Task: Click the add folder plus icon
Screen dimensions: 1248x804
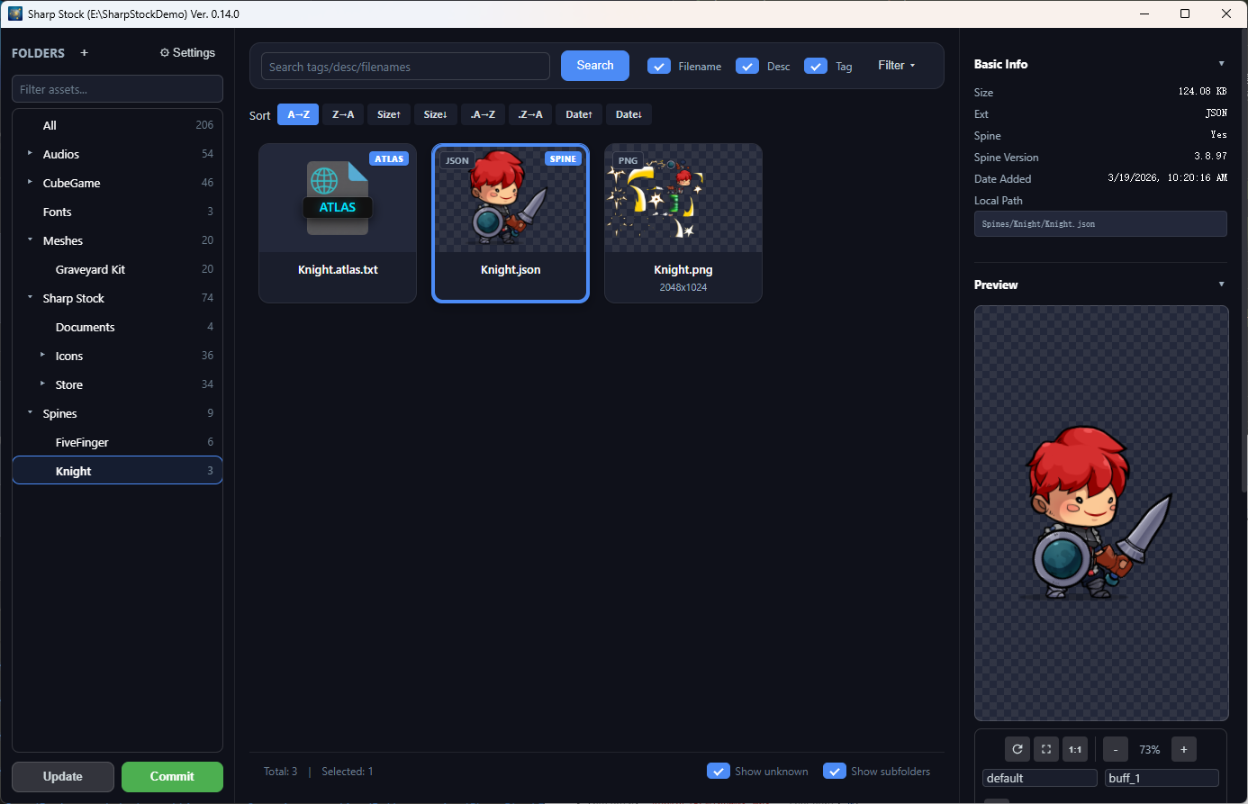Action: tap(85, 53)
